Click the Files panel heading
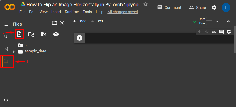Viewport: 236px width, 107px height. click(x=17, y=24)
